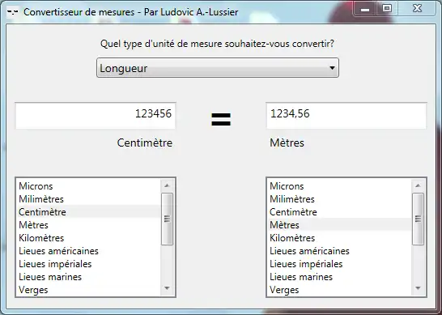The image size is (442, 315).
Task: Click the application icon in the title bar
Action: (x=12, y=12)
